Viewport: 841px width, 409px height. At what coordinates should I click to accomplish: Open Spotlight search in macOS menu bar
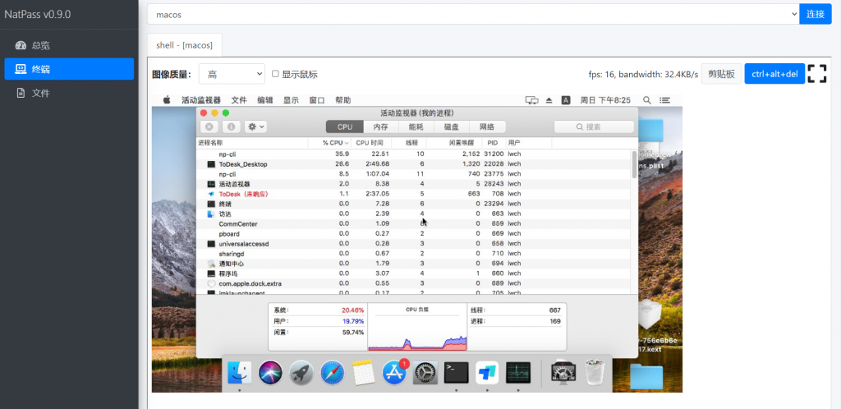pyautogui.click(x=646, y=100)
